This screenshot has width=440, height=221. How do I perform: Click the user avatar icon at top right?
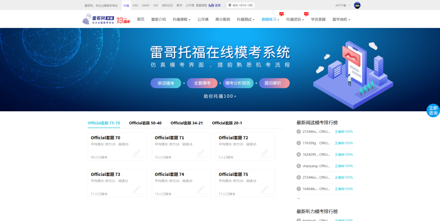pyautogui.click(x=357, y=5)
